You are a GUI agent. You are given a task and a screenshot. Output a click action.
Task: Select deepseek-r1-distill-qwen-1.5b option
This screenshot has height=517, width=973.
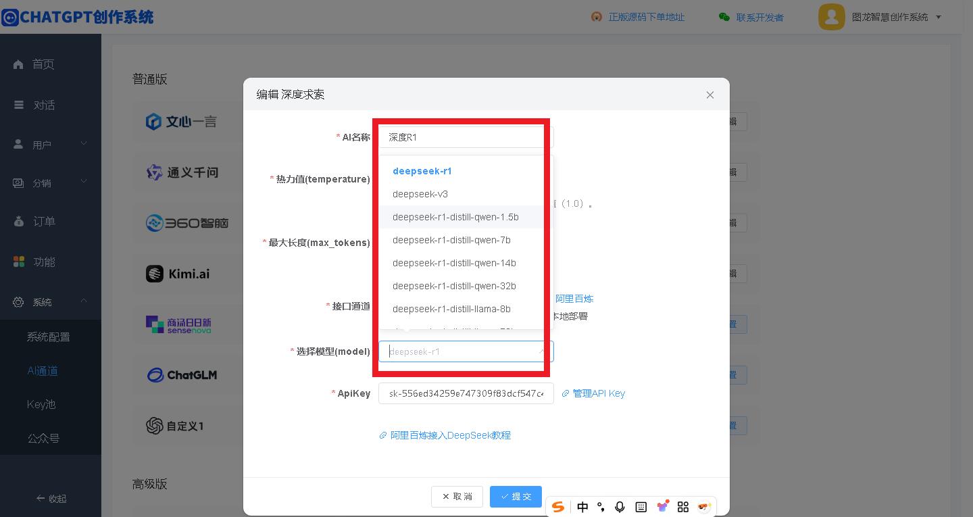466,217
